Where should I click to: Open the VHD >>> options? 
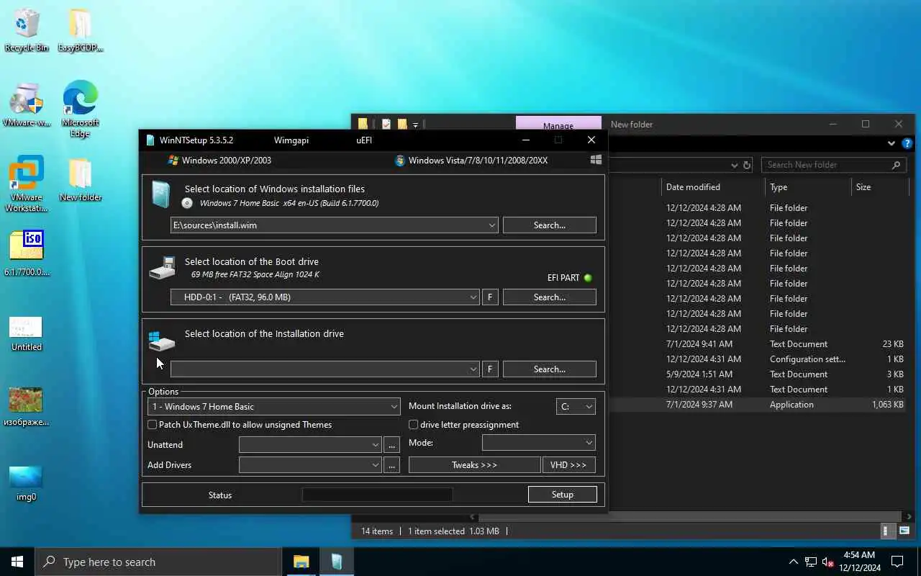pyautogui.click(x=568, y=465)
